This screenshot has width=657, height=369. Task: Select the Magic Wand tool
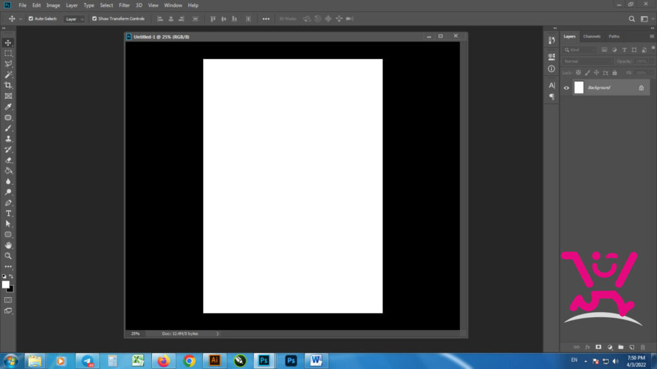[x=8, y=75]
